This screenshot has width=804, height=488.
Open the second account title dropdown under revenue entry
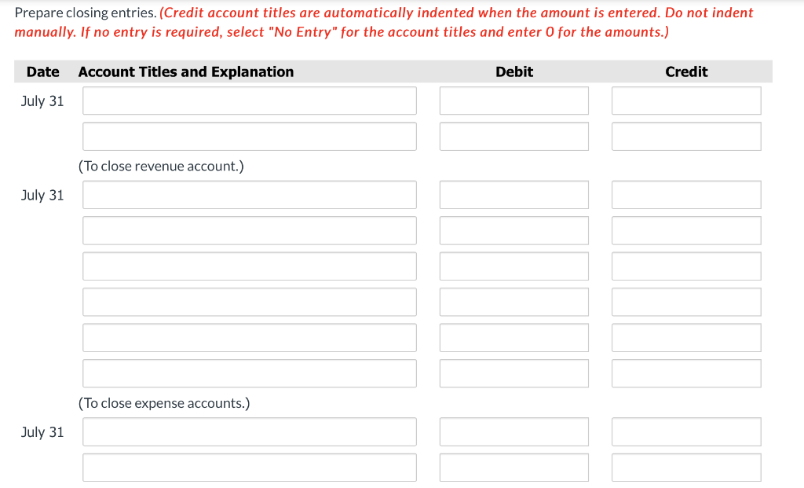point(249,135)
